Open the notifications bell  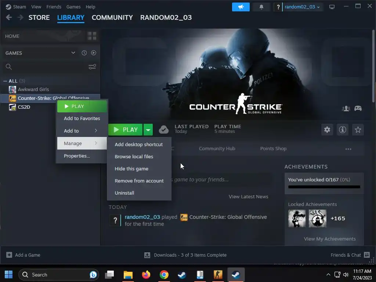coord(261,7)
